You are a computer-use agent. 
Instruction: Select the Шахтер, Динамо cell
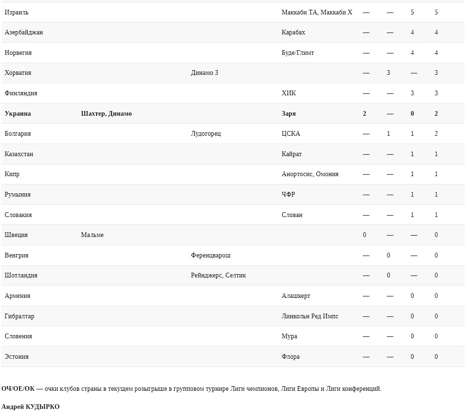[106, 114]
